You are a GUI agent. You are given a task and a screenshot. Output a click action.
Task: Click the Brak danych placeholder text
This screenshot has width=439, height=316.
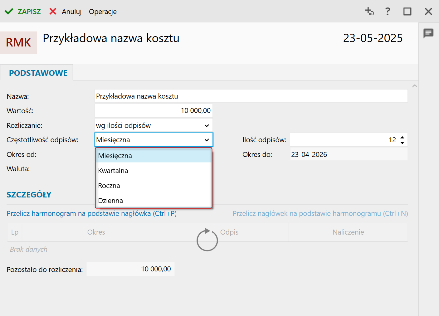tap(29, 249)
